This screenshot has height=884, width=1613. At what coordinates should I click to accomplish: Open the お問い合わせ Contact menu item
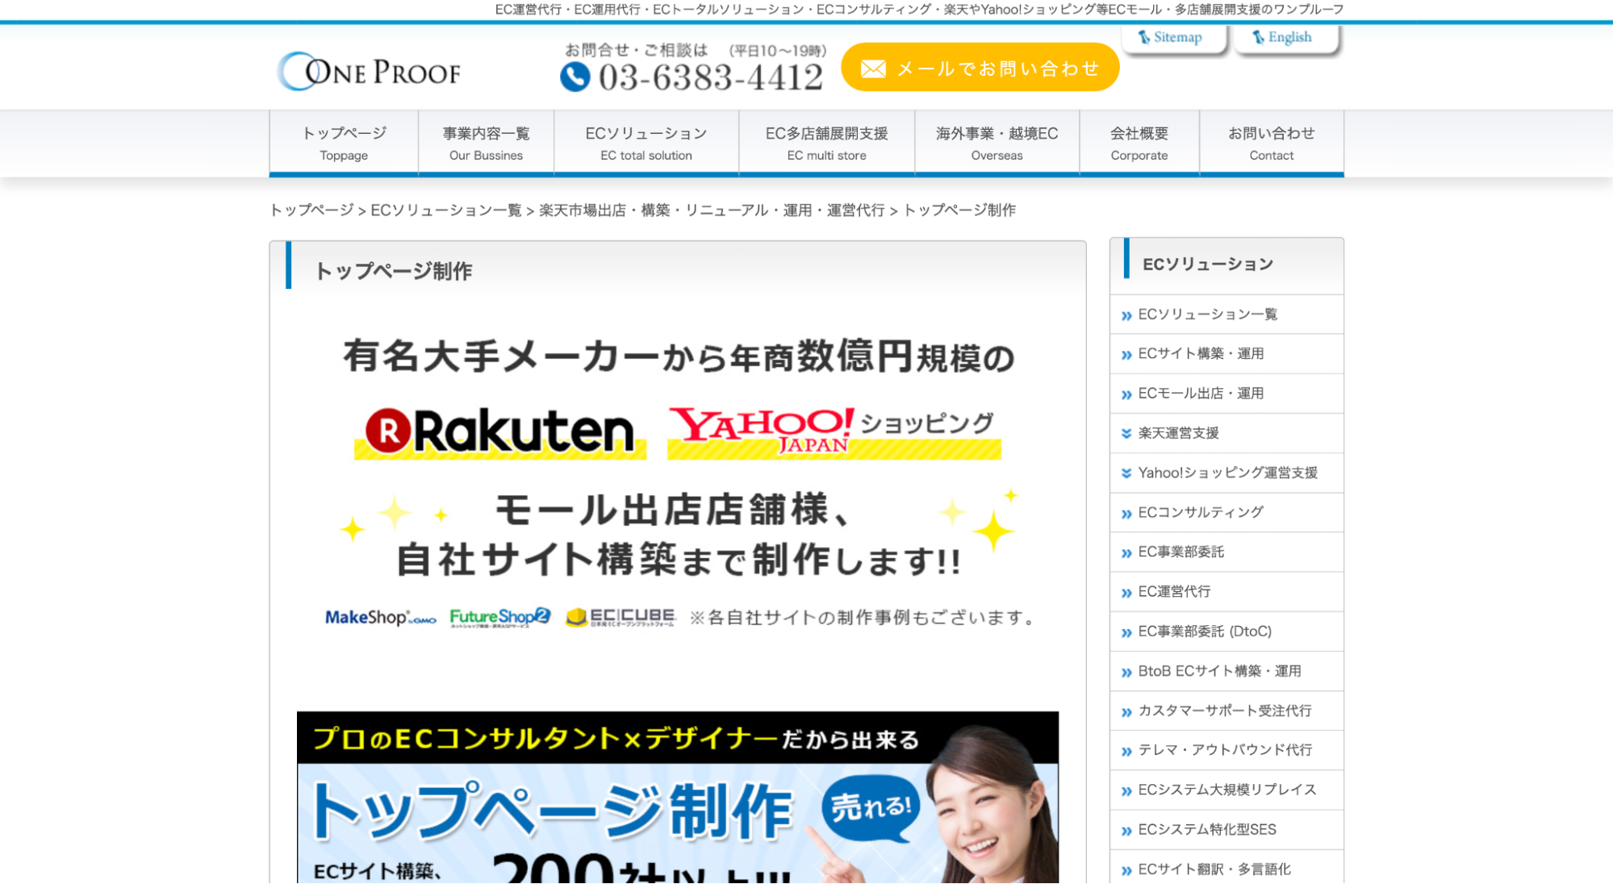(x=1272, y=143)
